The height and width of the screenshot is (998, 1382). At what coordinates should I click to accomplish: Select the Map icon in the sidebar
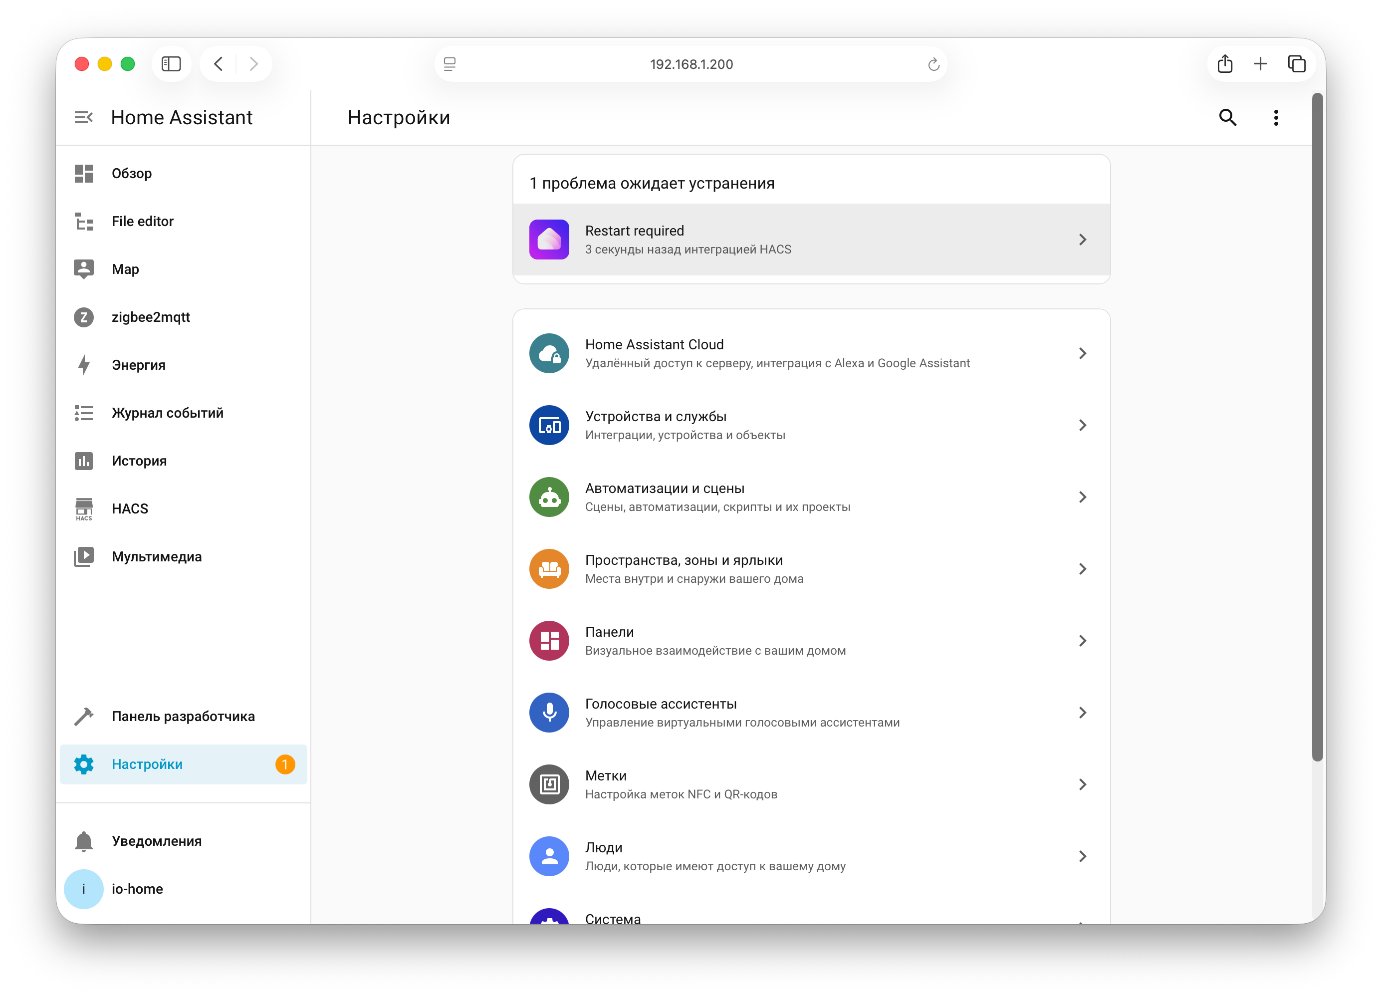pos(83,268)
